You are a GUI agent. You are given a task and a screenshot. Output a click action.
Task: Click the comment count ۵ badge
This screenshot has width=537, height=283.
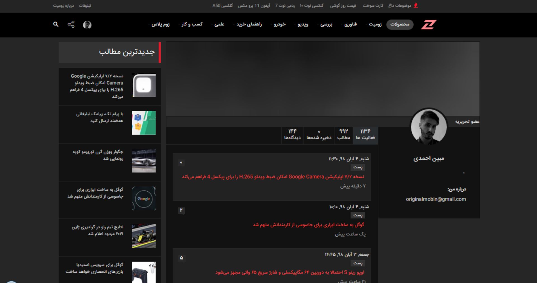181,258
